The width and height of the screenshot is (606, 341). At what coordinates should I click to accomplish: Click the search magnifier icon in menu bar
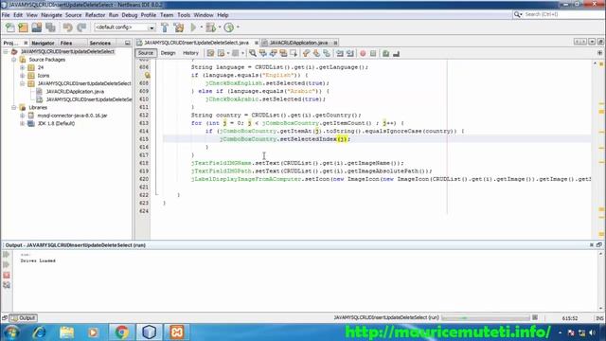[517, 14]
